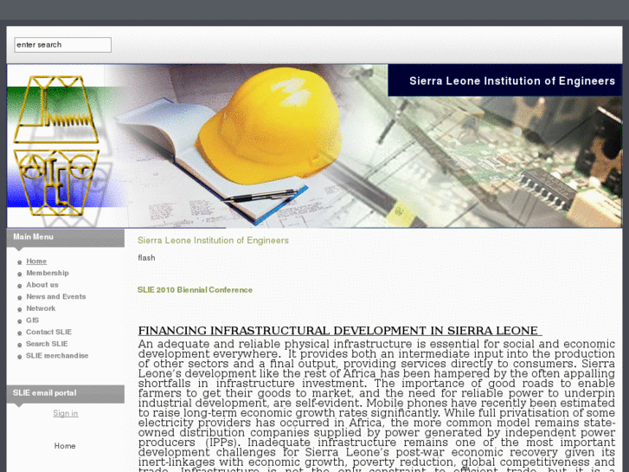Open the Home menu link
629x472 pixels.
[x=36, y=261]
